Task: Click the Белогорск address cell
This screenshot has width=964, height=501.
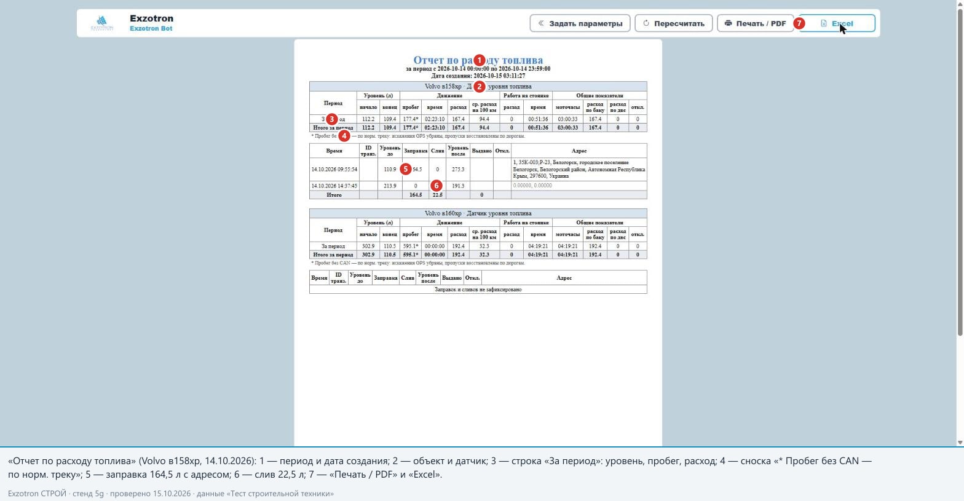Action: 579,169
